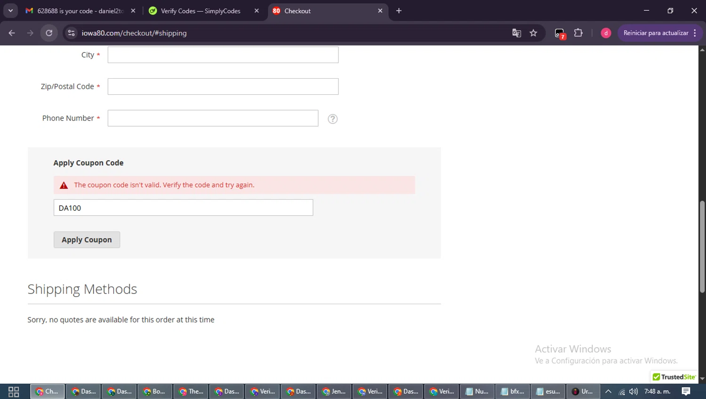
Task: Click the 'Shipping Methods' heading
Action: click(x=82, y=289)
